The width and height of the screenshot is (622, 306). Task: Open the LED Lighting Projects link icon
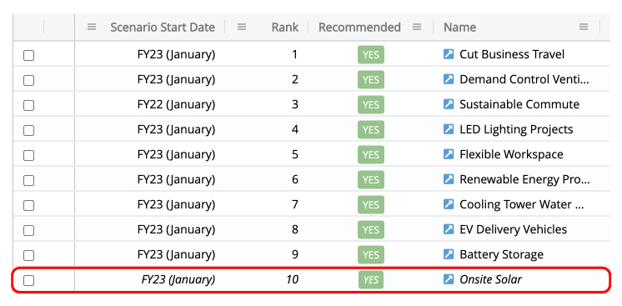tap(449, 129)
